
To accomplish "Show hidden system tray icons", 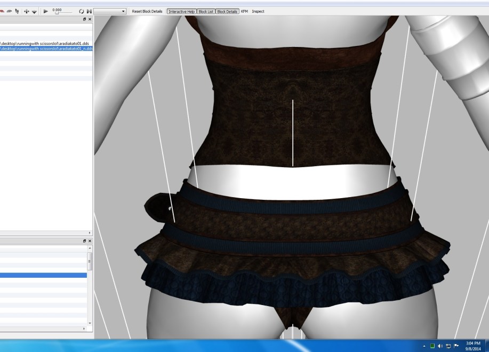I will [424, 346].
